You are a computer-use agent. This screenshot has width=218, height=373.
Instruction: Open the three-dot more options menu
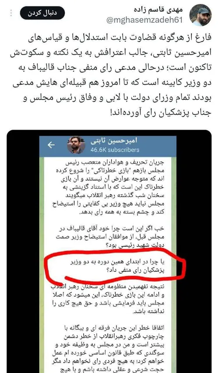tap(11, 13)
